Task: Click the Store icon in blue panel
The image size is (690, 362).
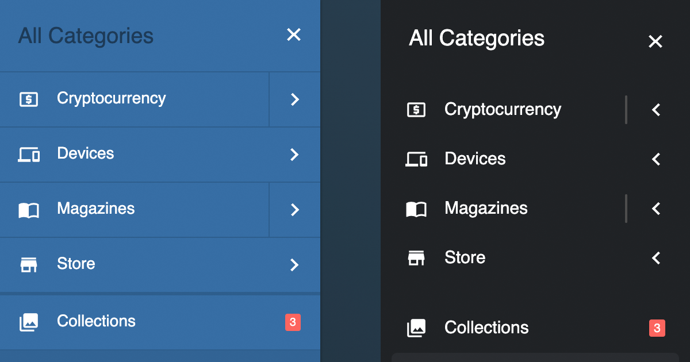Action: pos(29,264)
